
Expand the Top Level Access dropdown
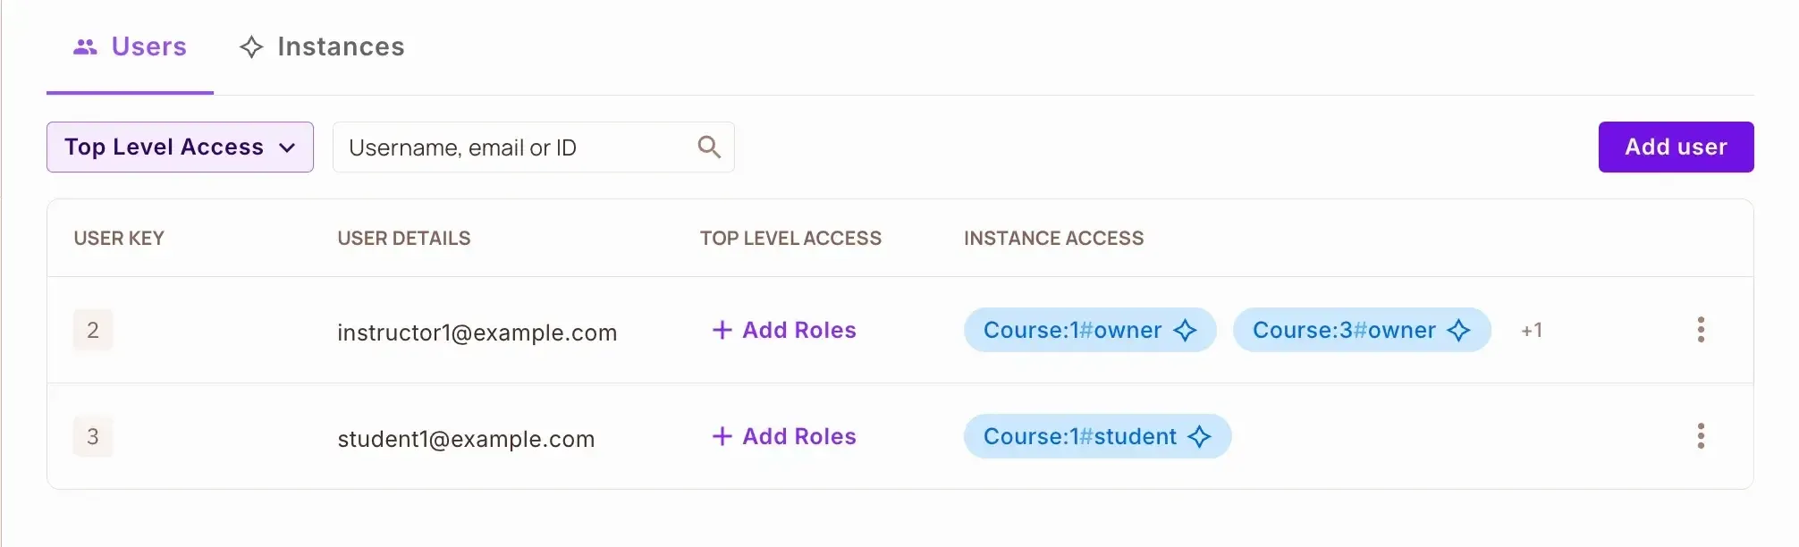(x=180, y=147)
